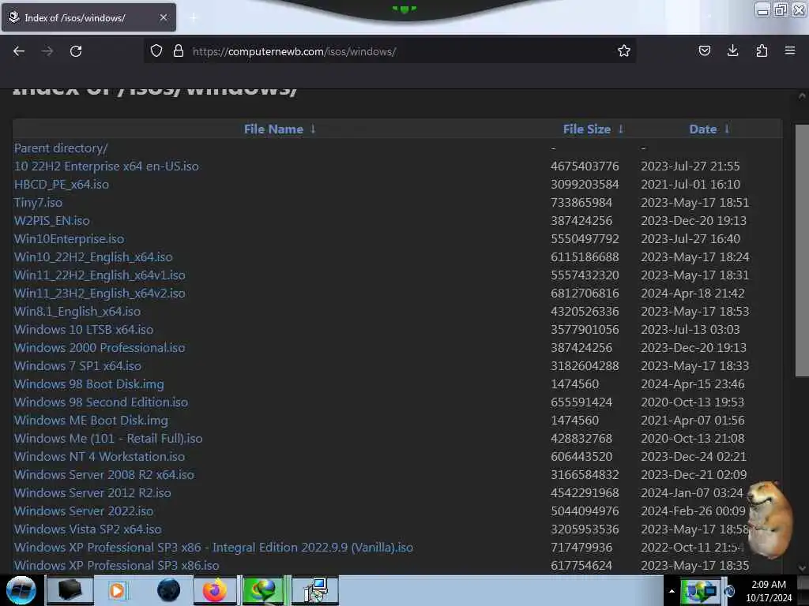Download Windows Server 2012 R2.iso

(x=92, y=492)
